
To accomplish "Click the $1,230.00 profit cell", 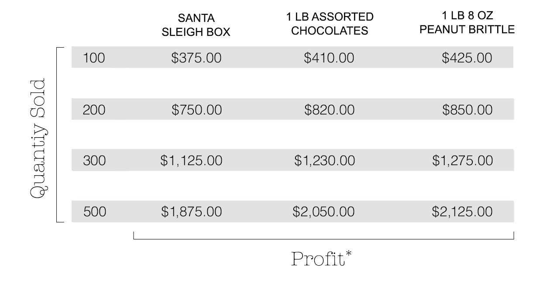I will point(324,161).
